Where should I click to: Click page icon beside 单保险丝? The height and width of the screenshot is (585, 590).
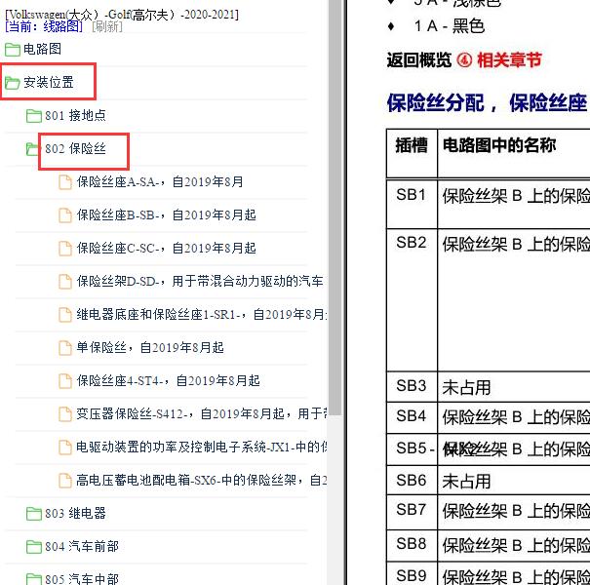(65, 348)
